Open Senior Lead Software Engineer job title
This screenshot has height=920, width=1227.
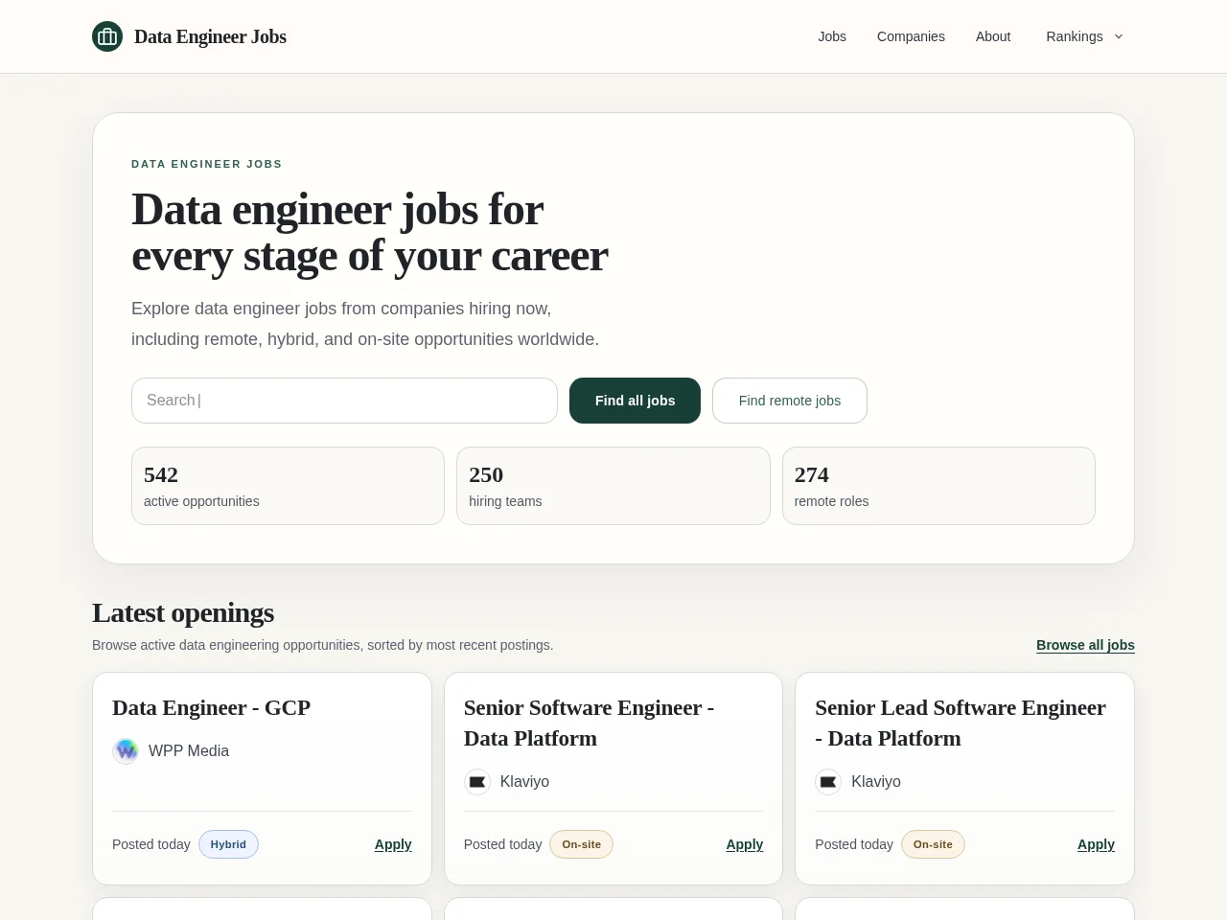coord(961,723)
